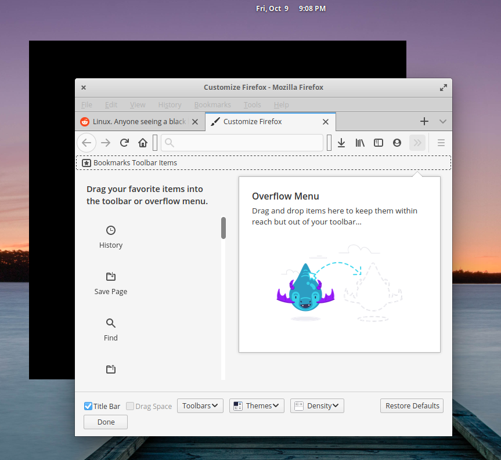Open the Library books icon
The height and width of the screenshot is (460, 501).
(x=360, y=143)
